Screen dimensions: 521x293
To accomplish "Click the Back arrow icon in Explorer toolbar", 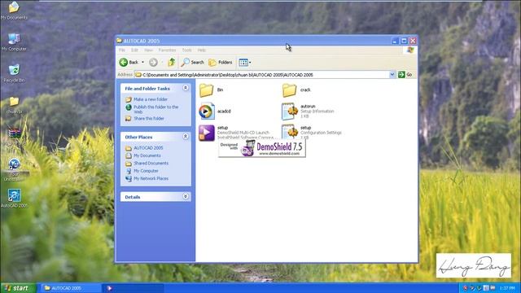I will click(x=124, y=62).
